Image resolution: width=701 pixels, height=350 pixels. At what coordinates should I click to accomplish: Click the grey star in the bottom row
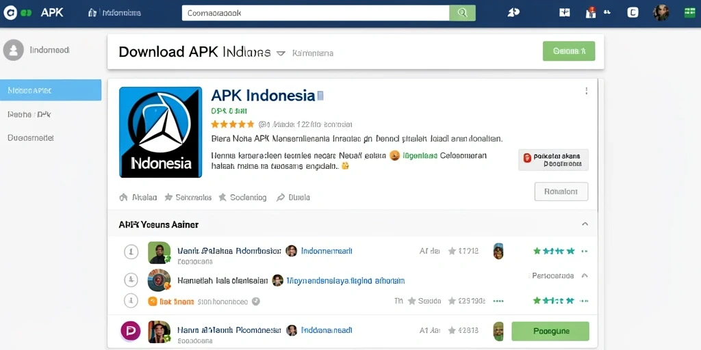tap(452, 330)
